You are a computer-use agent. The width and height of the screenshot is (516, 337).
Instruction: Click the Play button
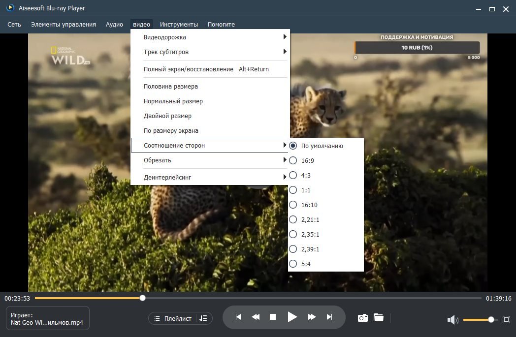292,317
